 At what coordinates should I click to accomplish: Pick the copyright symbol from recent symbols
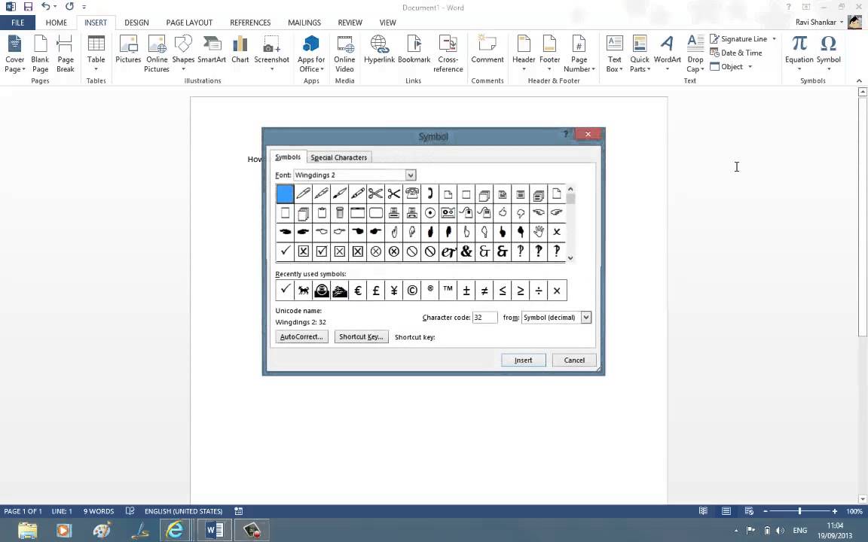point(412,291)
